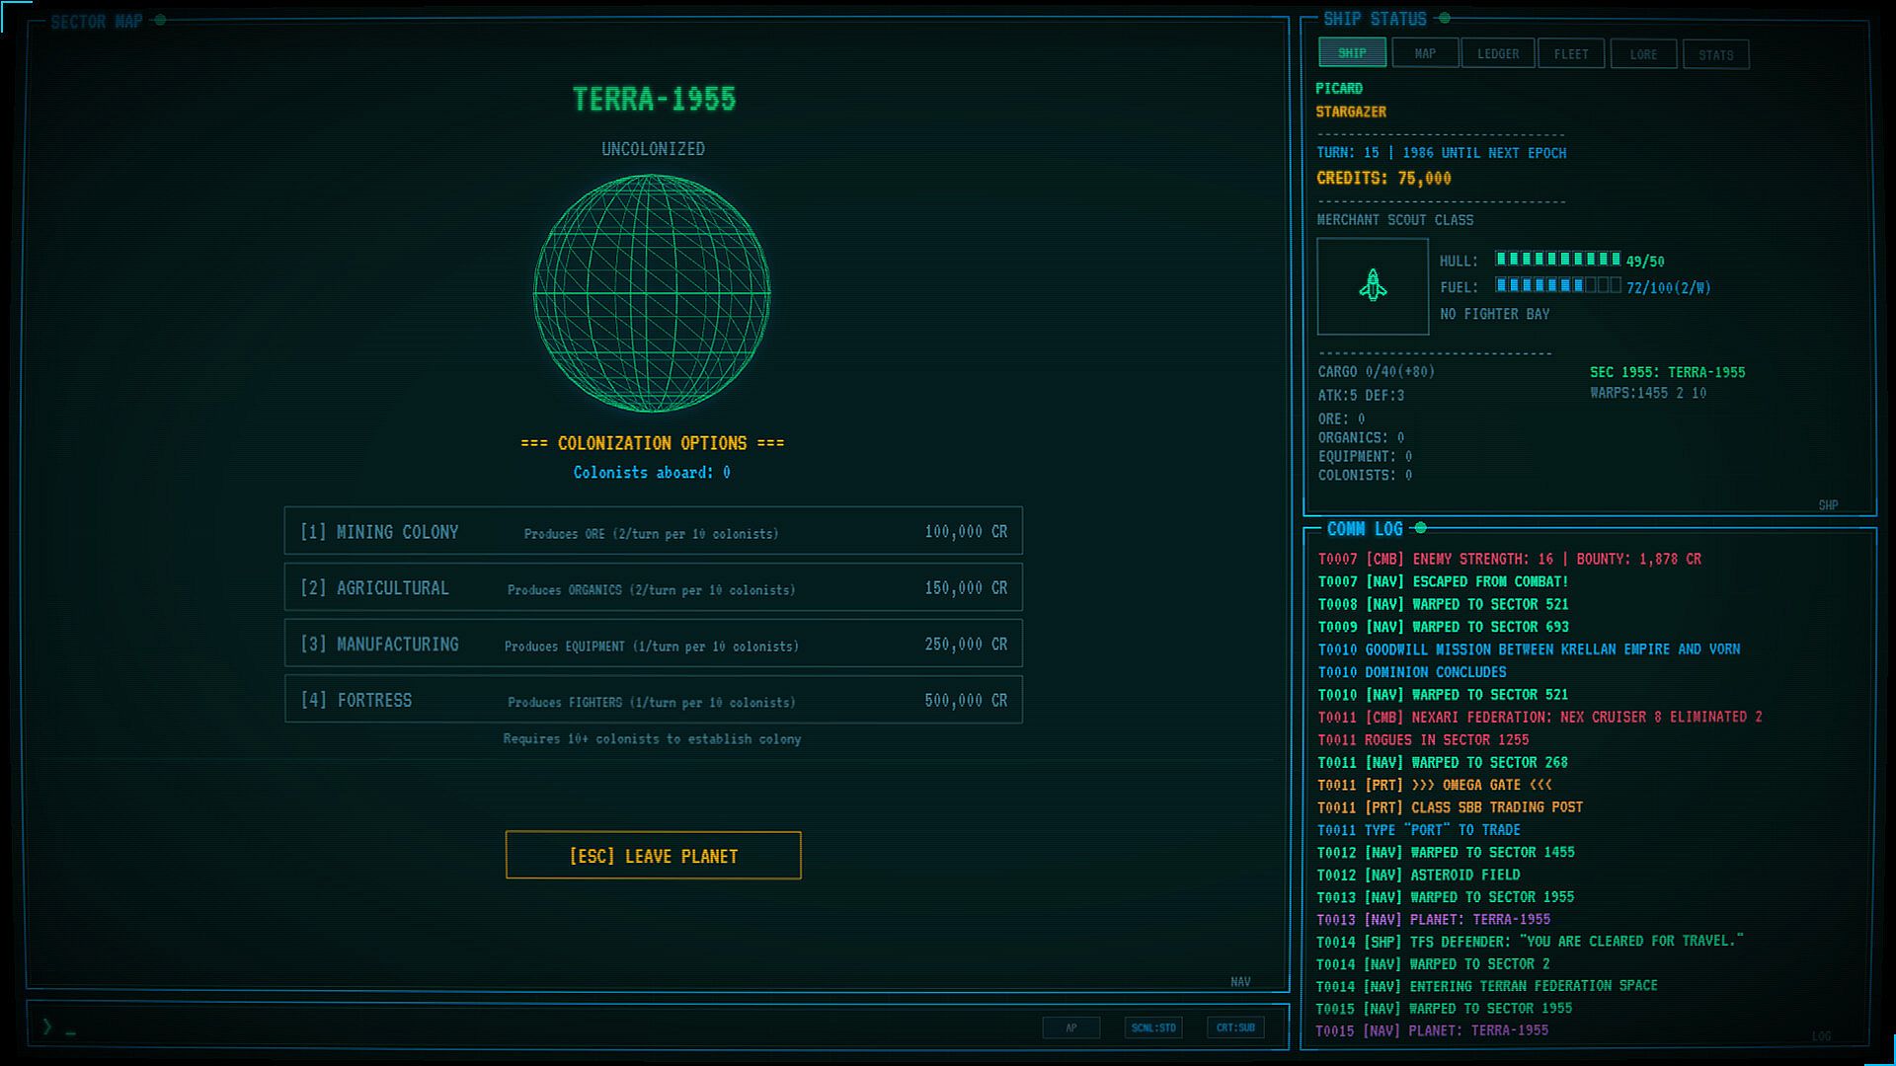Select the Manufacturing colony option

[653, 644]
